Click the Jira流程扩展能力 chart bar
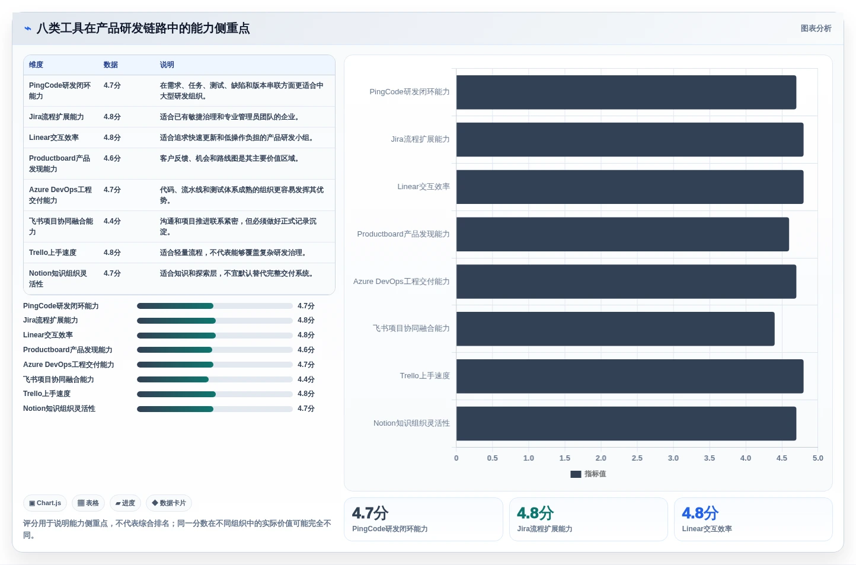This screenshot has height=565, width=856. click(630, 140)
